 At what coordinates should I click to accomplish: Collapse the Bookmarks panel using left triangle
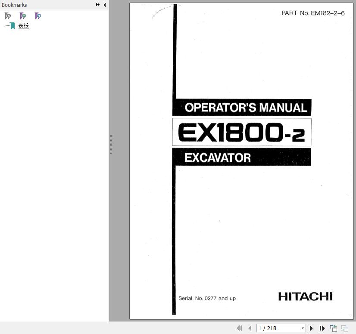104,5
